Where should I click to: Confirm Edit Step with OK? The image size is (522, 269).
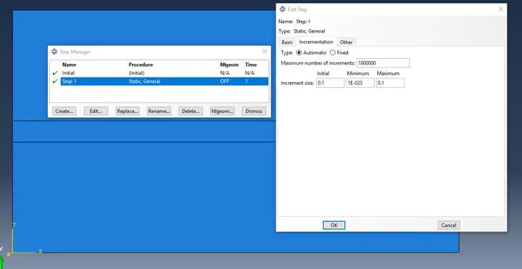tap(334, 225)
